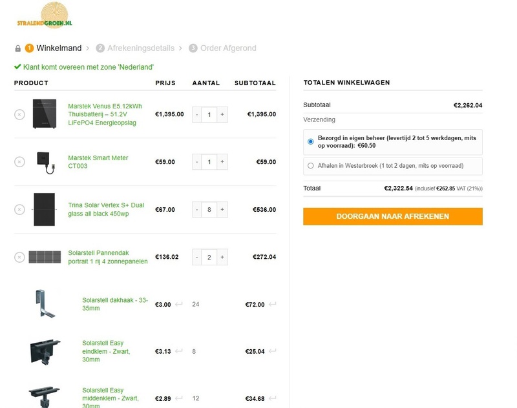Click the cart subtotal amount €2,262.04
The image size is (517, 408).
(x=468, y=105)
